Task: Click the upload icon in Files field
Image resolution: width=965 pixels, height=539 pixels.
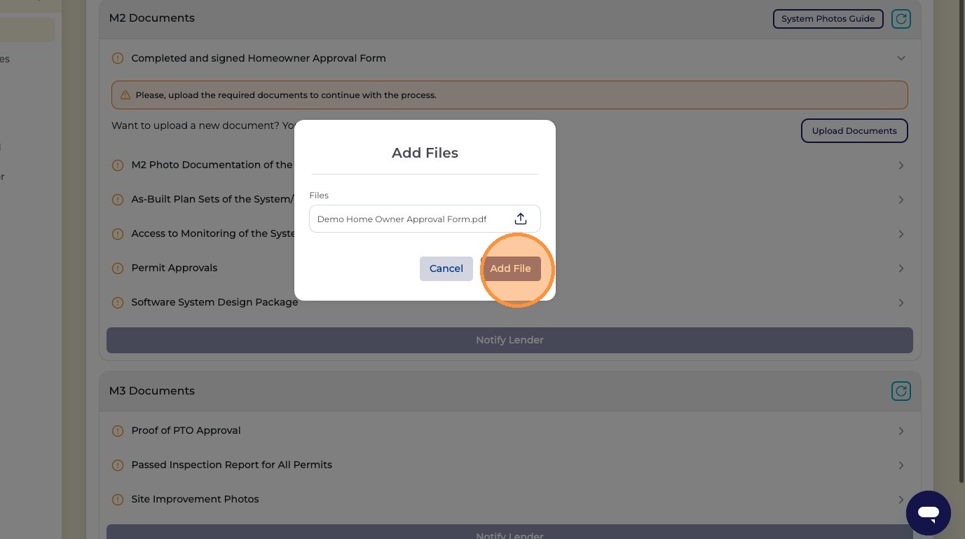Action: [x=521, y=219]
